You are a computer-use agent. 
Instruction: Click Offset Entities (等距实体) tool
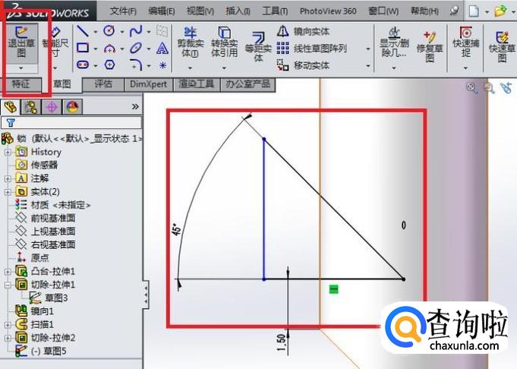(x=258, y=46)
